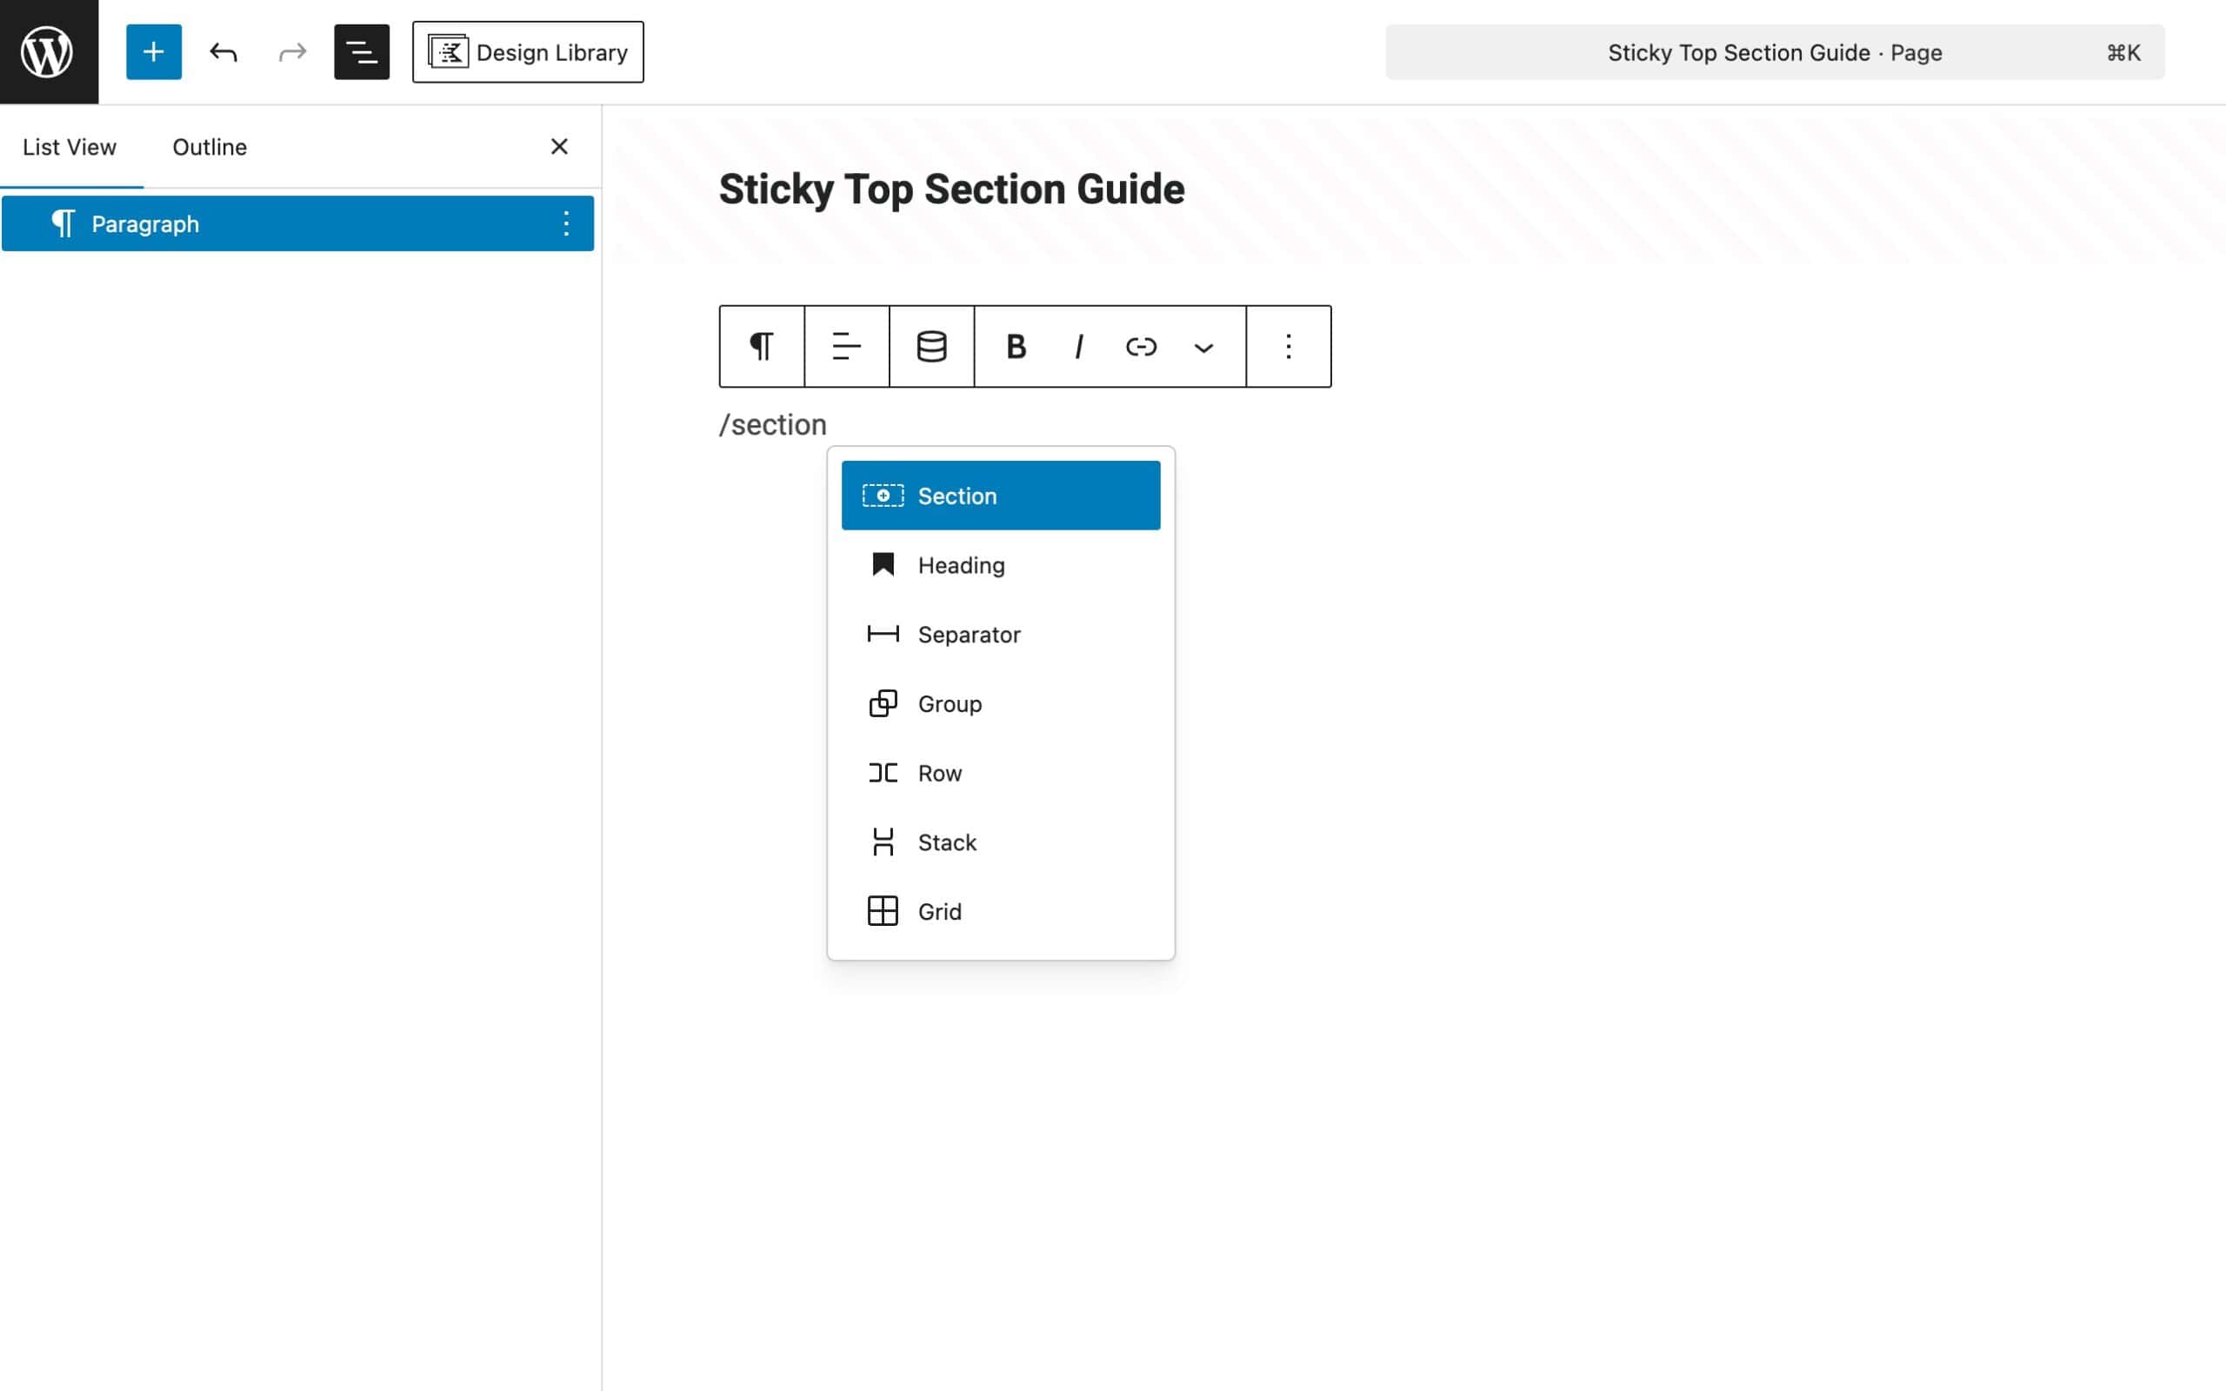
Task: Change the paragraph alignment
Action: tap(844, 346)
